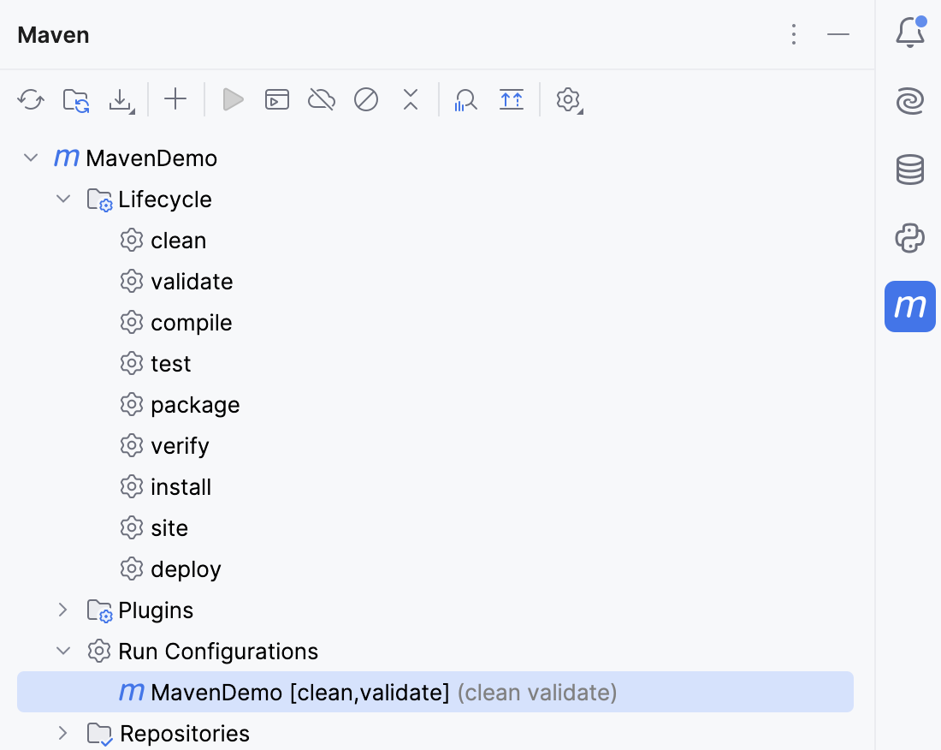Click the Reload All Maven Projects icon
Image resolution: width=941 pixels, height=750 pixels.
[31, 100]
